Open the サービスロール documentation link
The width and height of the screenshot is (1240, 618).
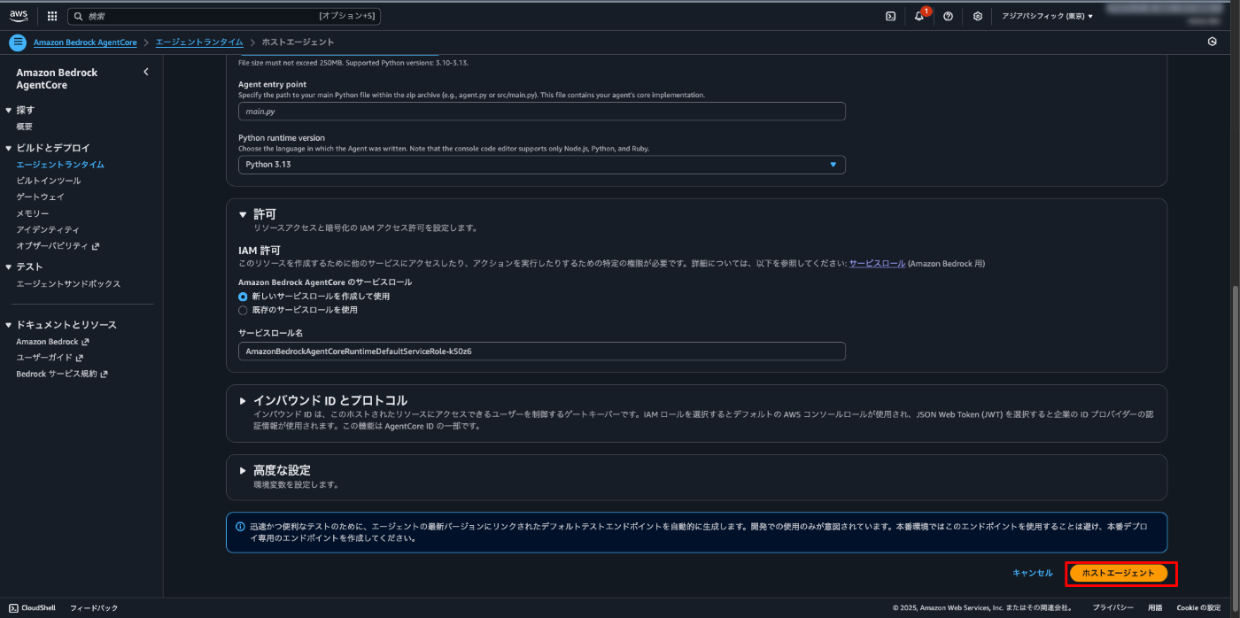coord(877,264)
